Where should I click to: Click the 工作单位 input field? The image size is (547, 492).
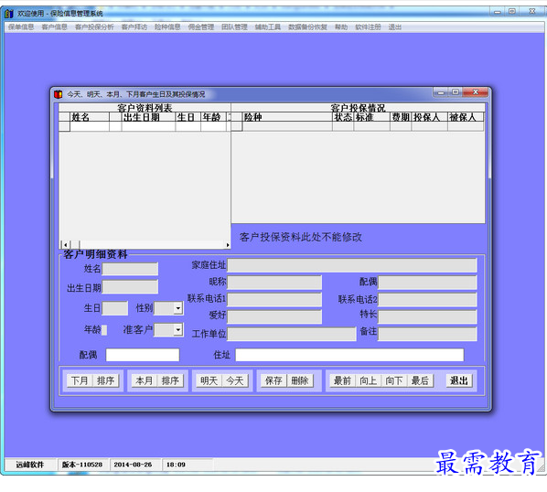pyautogui.click(x=291, y=334)
